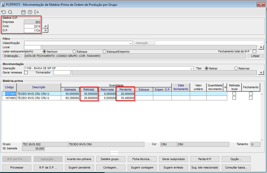The height and width of the screenshot is (173, 267).
Task: Close the PCPFP073 window
Action: tap(260, 4)
